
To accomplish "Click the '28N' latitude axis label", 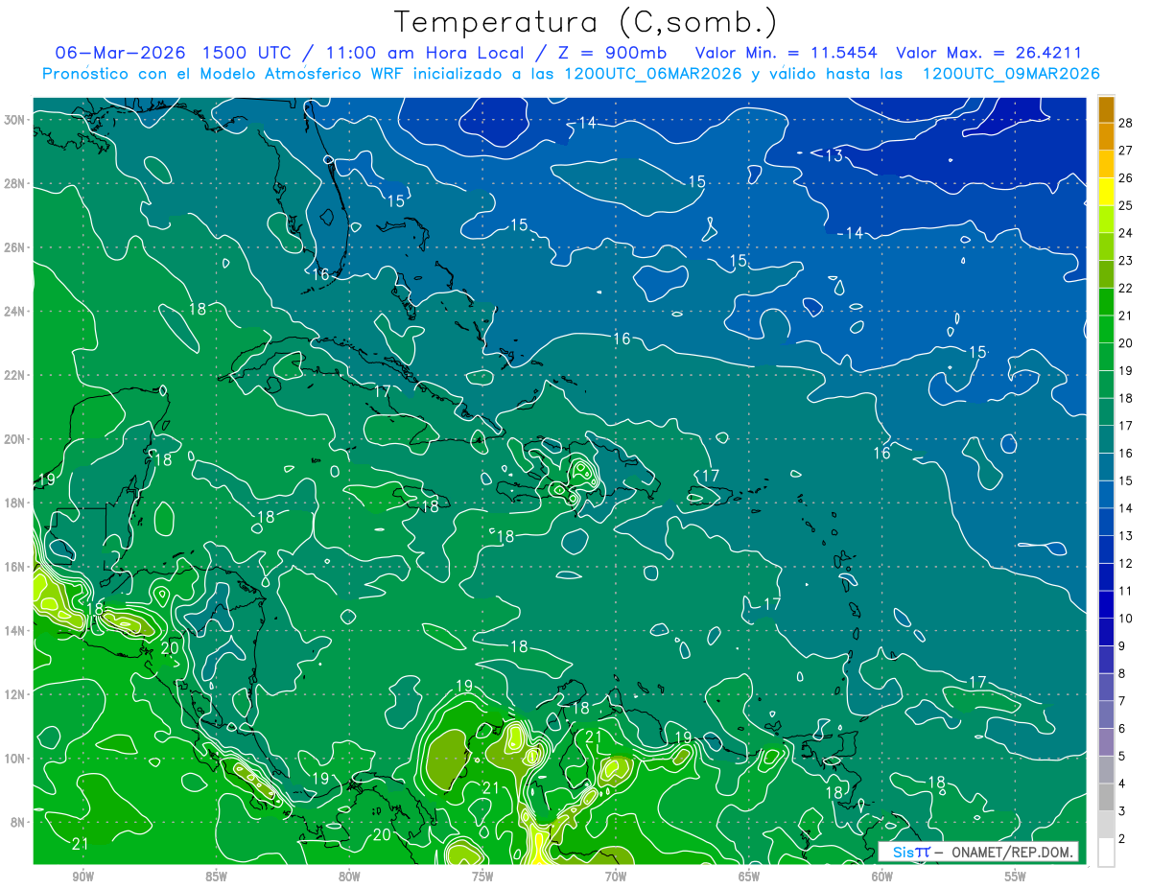I will coord(15,183).
